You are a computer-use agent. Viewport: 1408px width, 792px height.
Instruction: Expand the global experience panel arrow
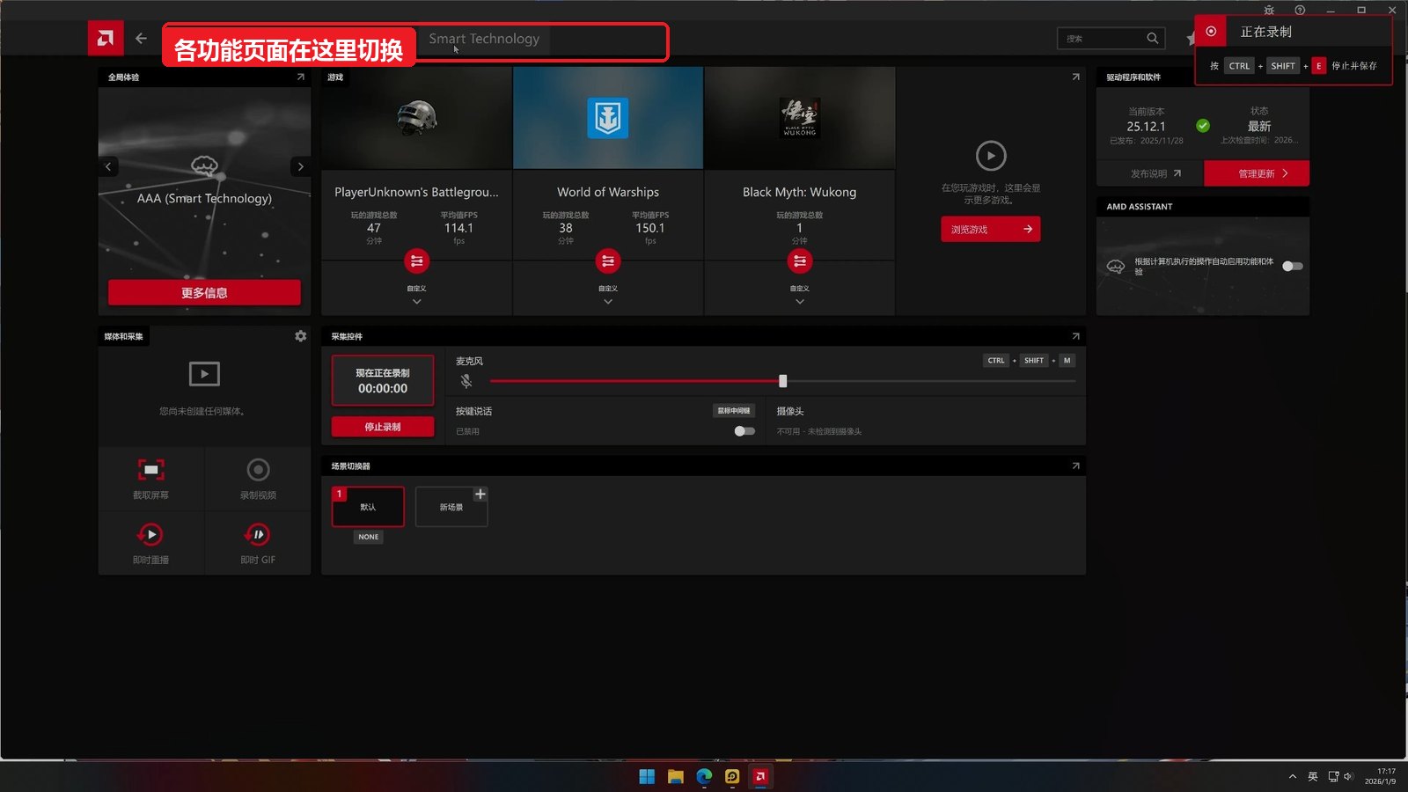point(301,77)
